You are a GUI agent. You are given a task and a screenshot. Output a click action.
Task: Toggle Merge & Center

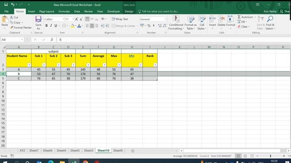click(123, 26)
